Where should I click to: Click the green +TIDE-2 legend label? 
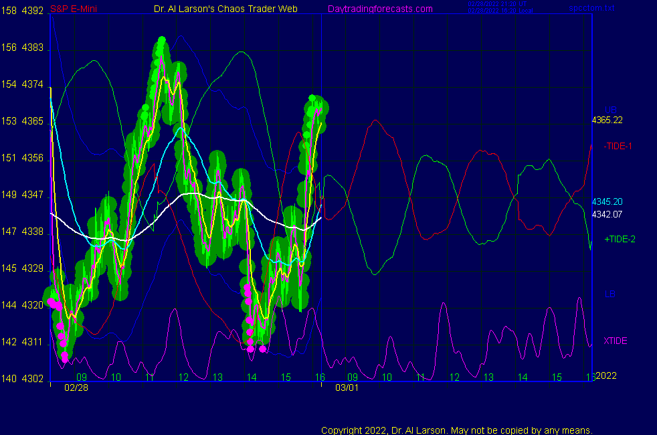(x=620, y=240)
